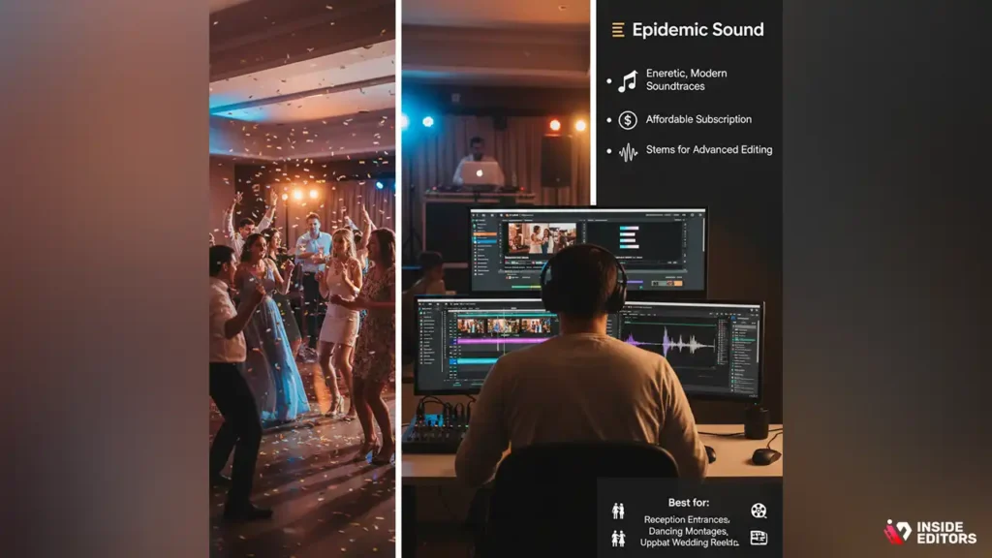The width and height of the screenshot is (992, 558).
Task: Click the 'Reception Entrances' line
Action: pyautogui.click(x=687, y=519)
